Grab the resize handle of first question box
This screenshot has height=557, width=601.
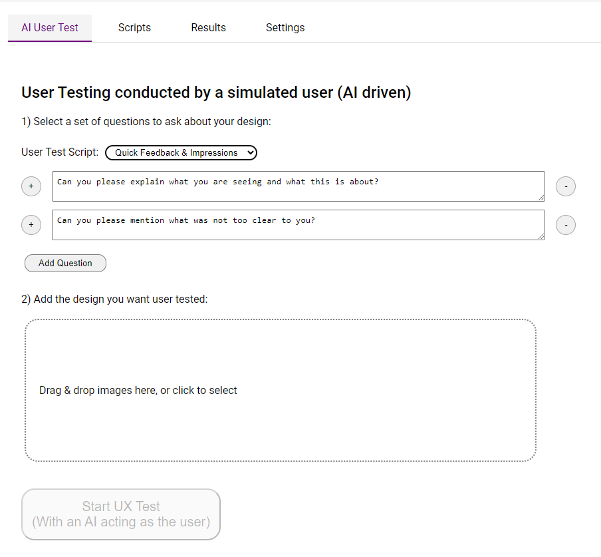tap(541, 197)
